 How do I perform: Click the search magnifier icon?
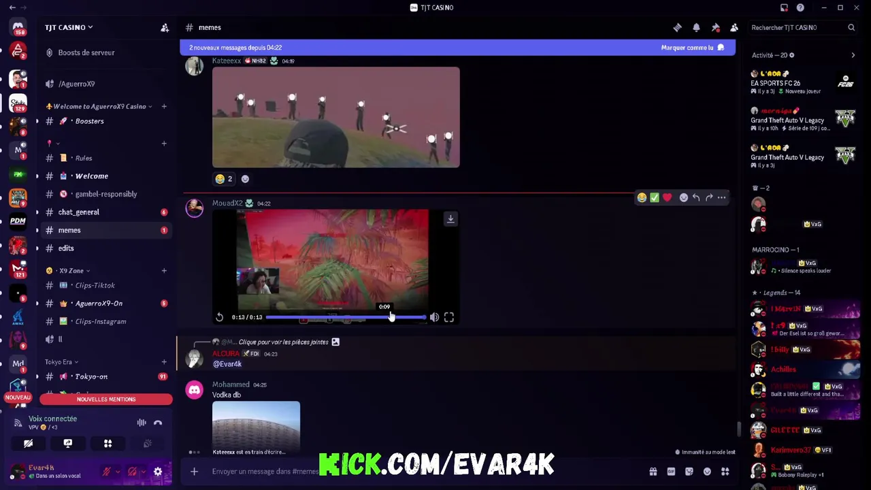[851, 27]
